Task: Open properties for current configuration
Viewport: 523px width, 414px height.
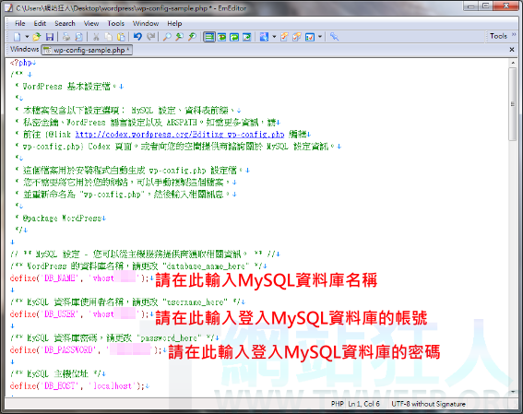Action: [x=284, y=37]
